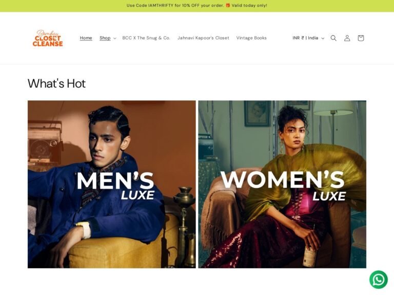This screenshot has height=295, width=394.
Task: Open BCC X The Snug & Co. page
Action: tap(146, 38)
